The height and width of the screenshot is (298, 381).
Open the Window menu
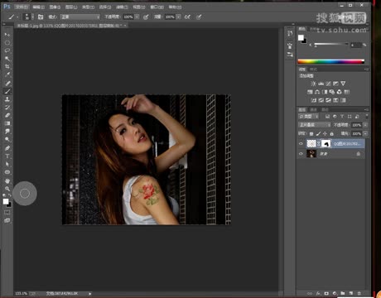point(157,7)
